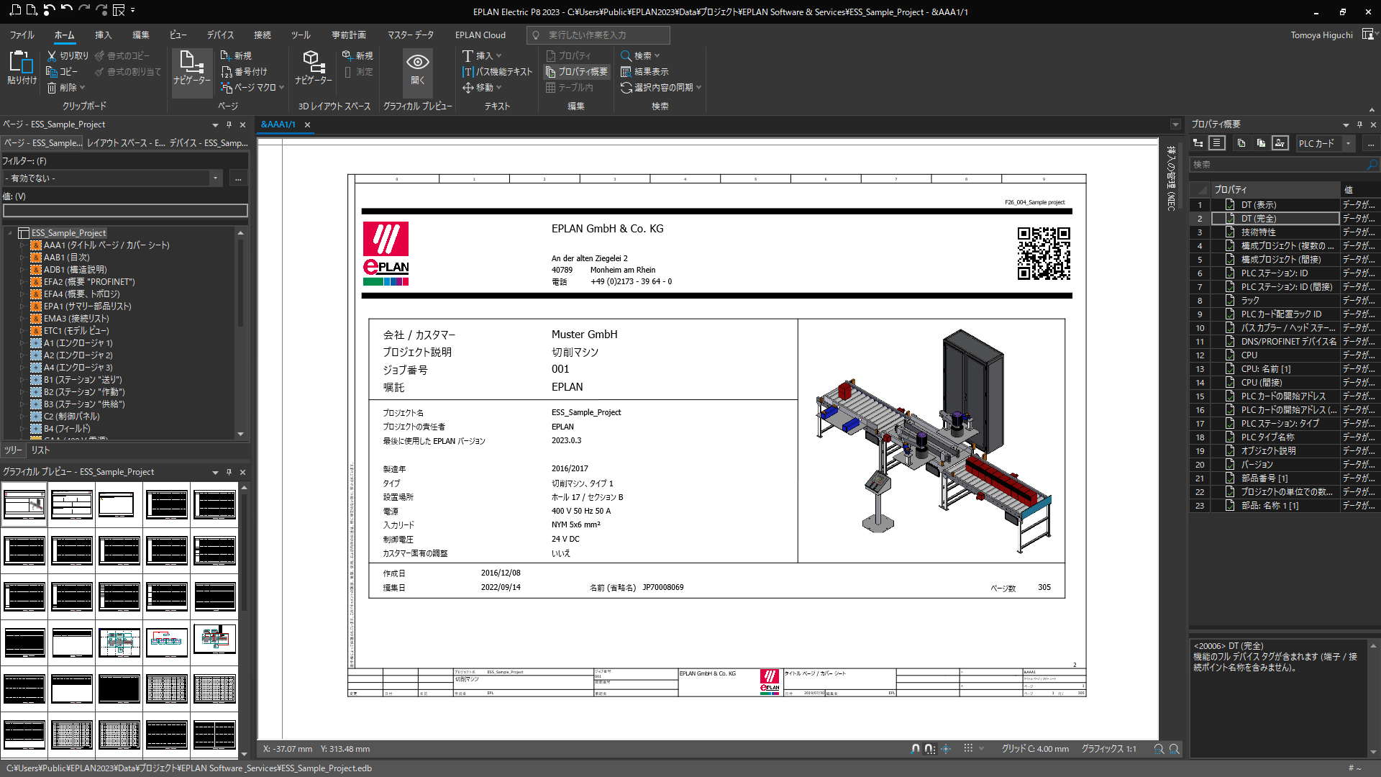This screenshot has height=777, width=1381.
Task: Click the 選択内容との同期 button
Action: [x=660, y=87]
